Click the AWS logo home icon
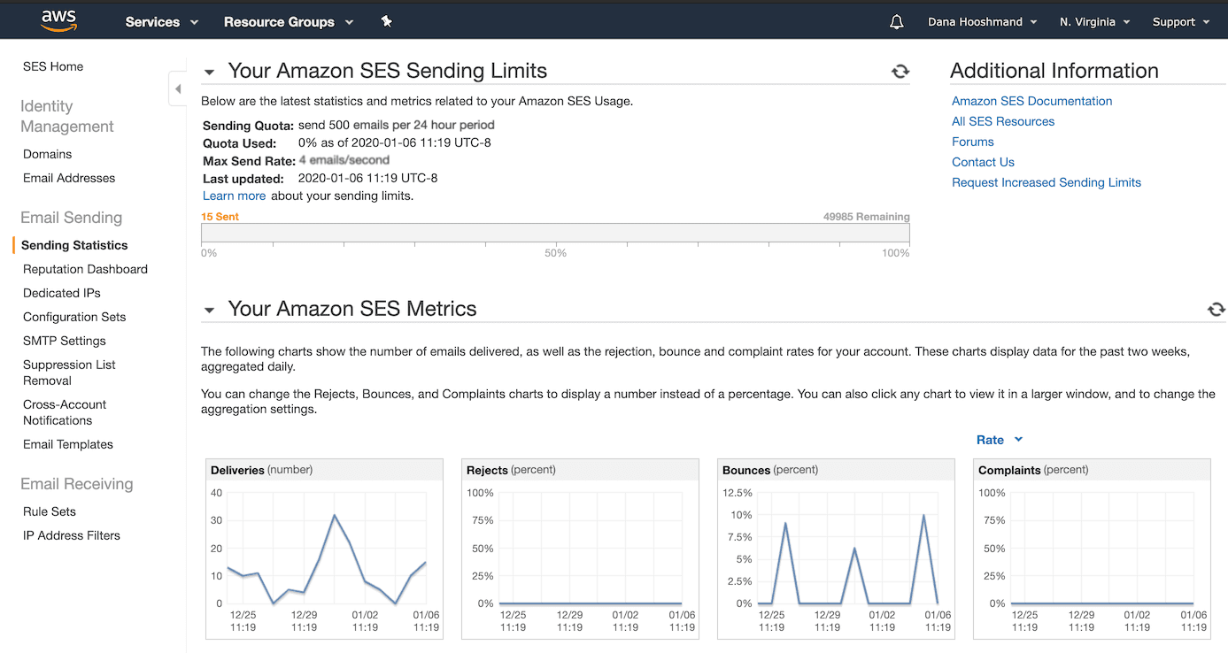This screenshot has width=1228, height=653. [58, 20]
